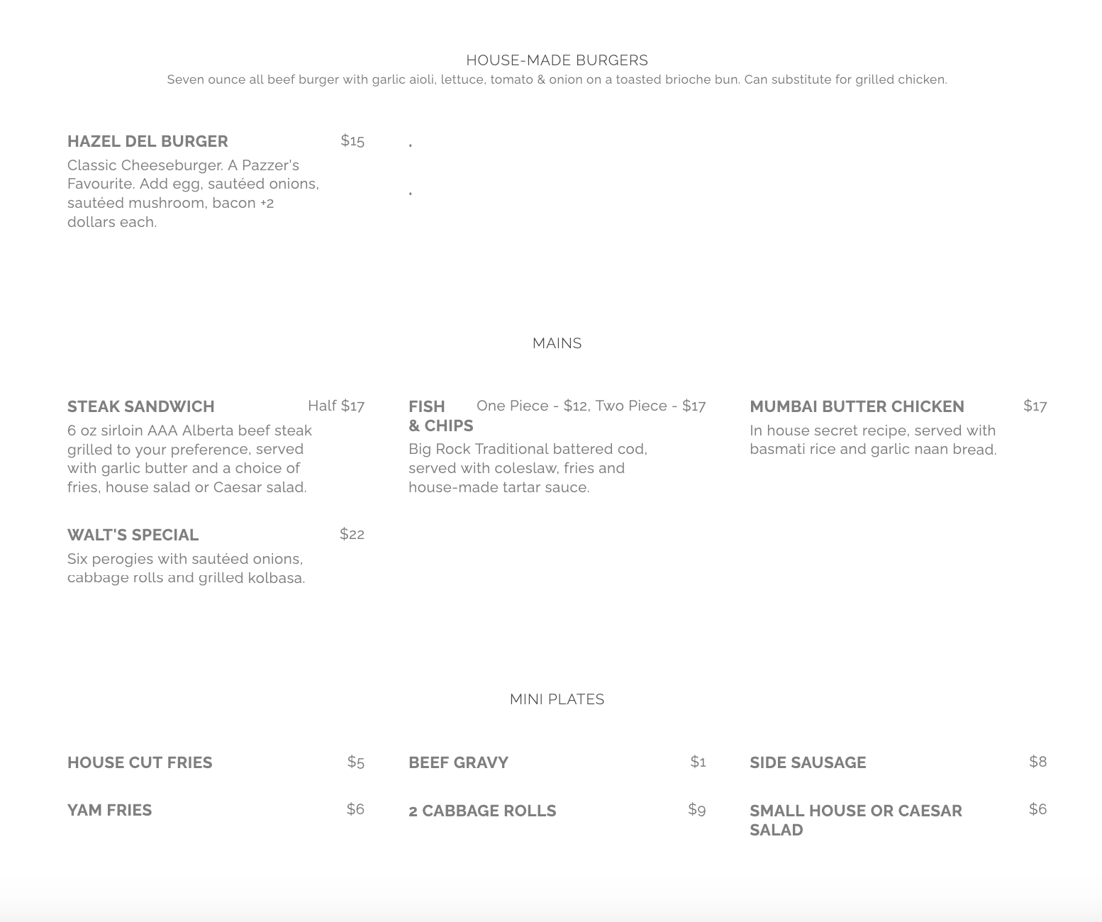Select the House Cut Fries item
The image size is (1102, 922).
pyautogui.click(x=140, y=762)
